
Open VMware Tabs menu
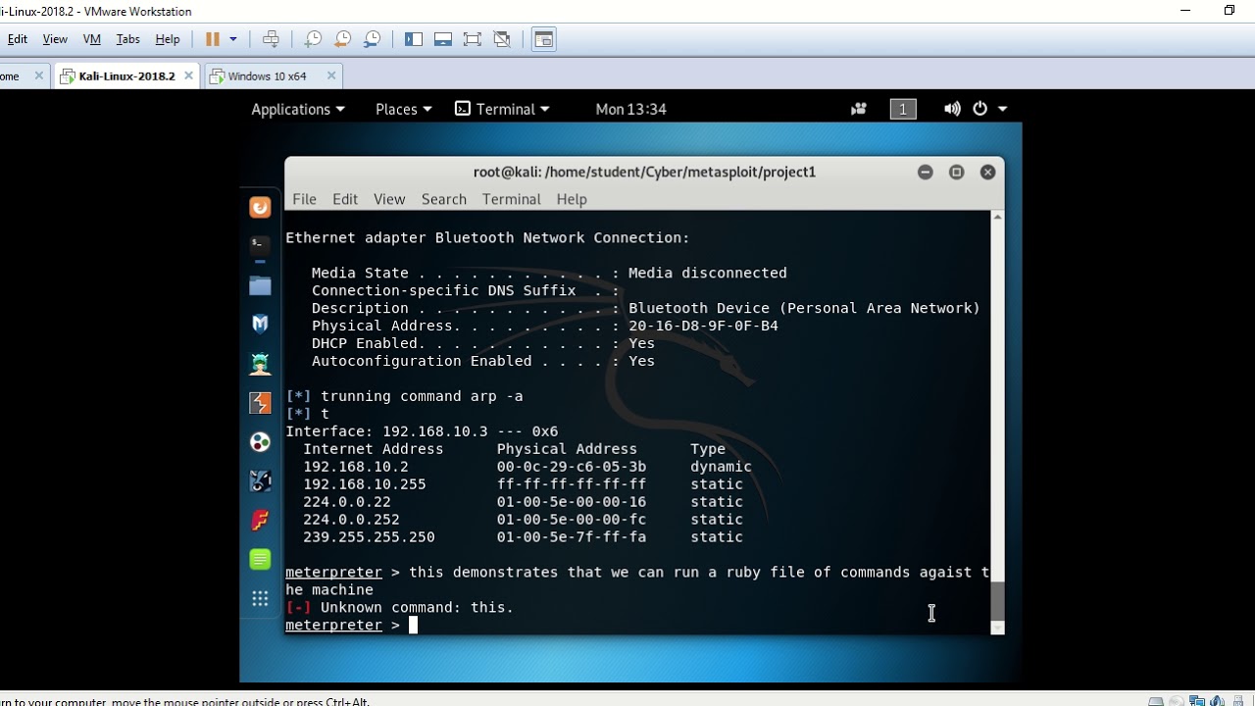(128, 39)
